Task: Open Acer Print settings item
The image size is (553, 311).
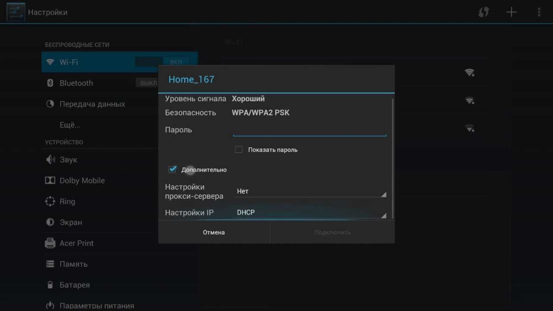Action: coord(100,243)
